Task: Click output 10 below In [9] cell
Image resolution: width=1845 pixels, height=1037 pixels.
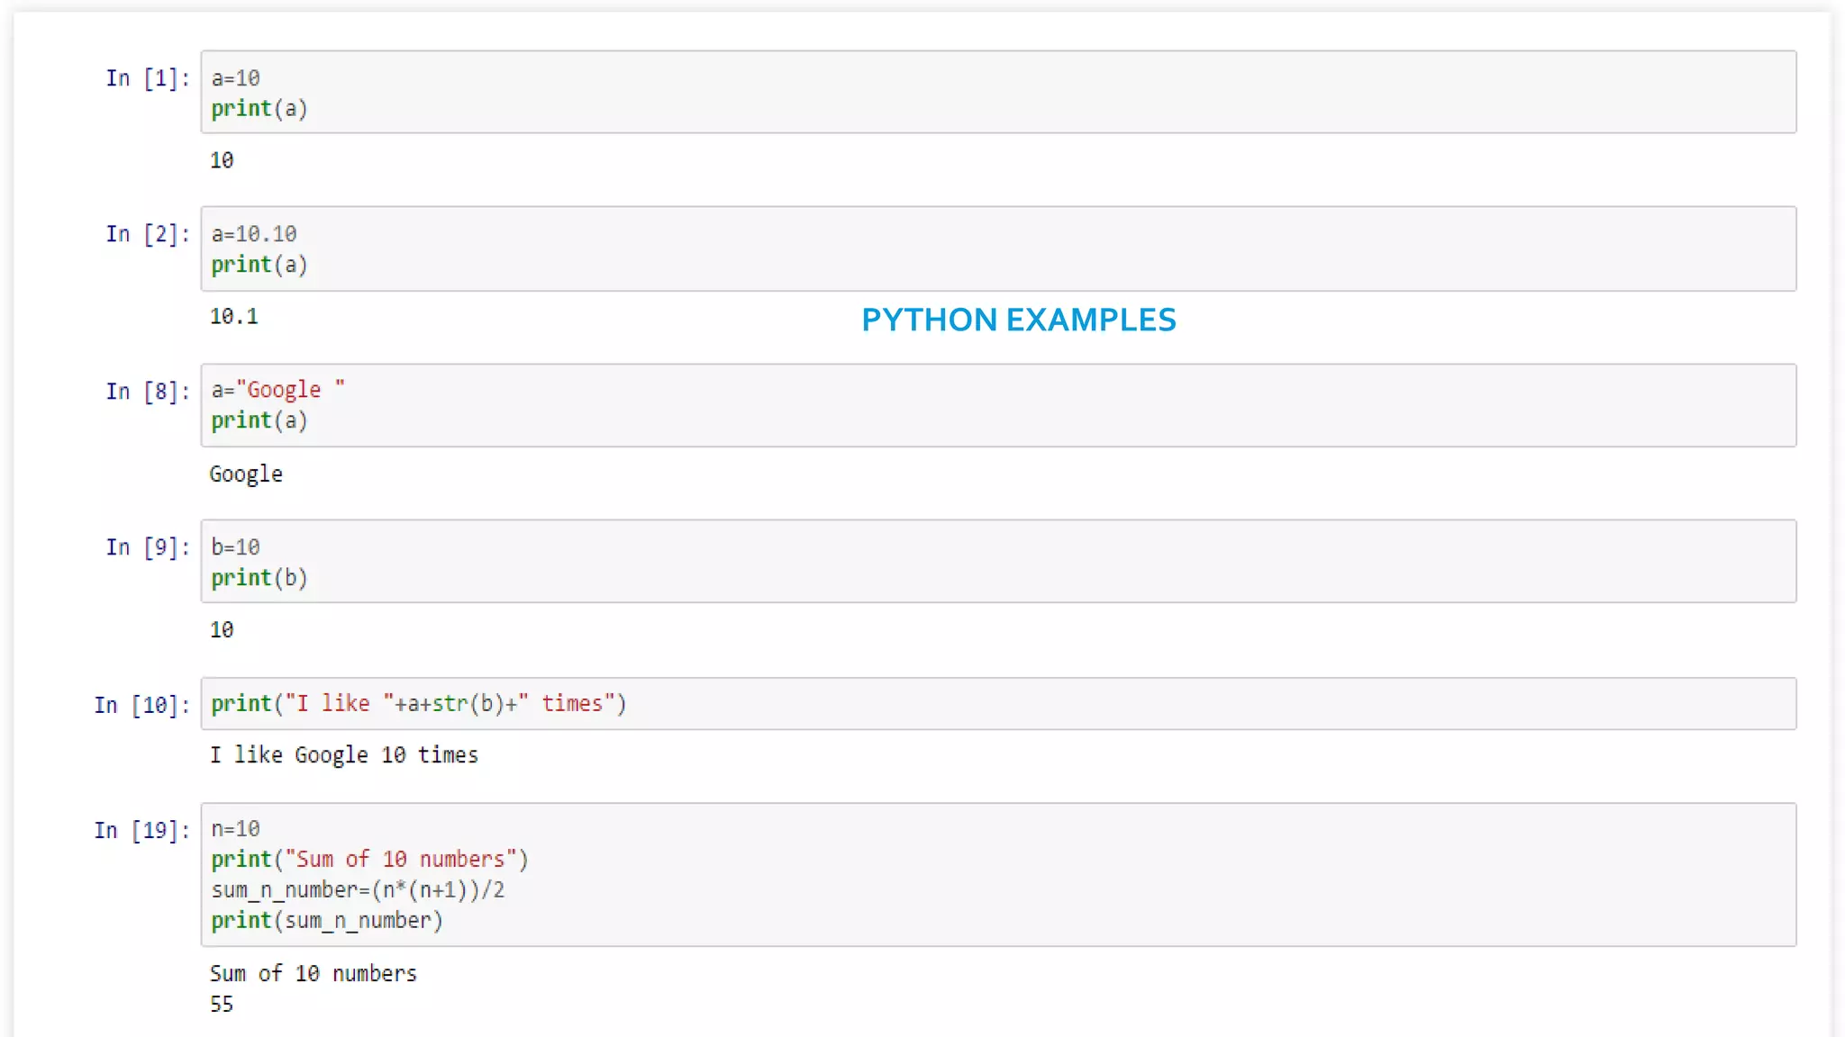Action: 222,630
